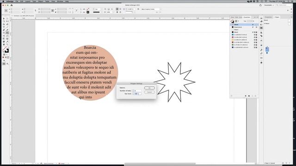Select the Type tool
This screenshot has height=166, width=296.
[4, 27]
